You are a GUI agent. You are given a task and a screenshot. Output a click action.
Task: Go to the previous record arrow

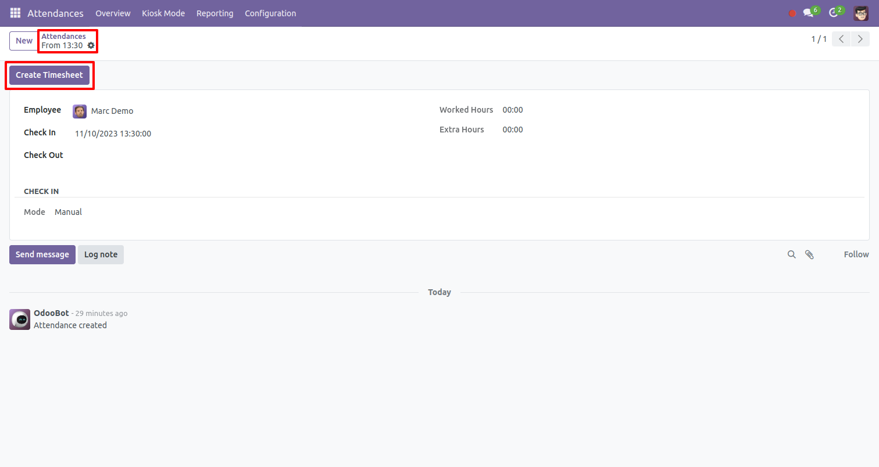pyautogui.click(x=841, y=39)
